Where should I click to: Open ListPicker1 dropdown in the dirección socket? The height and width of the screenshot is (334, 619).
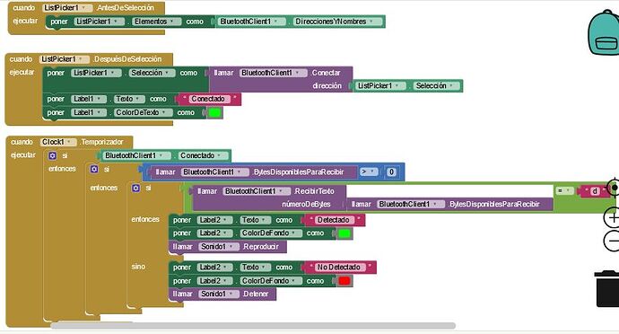[x=380, y=86]
